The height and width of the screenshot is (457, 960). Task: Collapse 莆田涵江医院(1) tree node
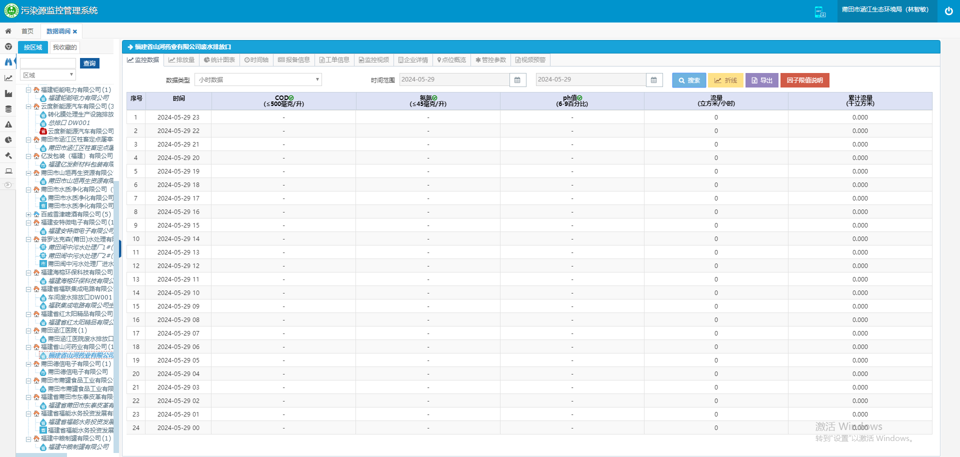pos(28,330)
